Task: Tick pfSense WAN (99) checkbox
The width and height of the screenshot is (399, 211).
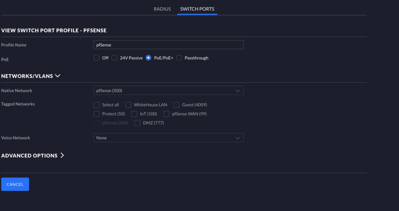Action: [166, 114]
